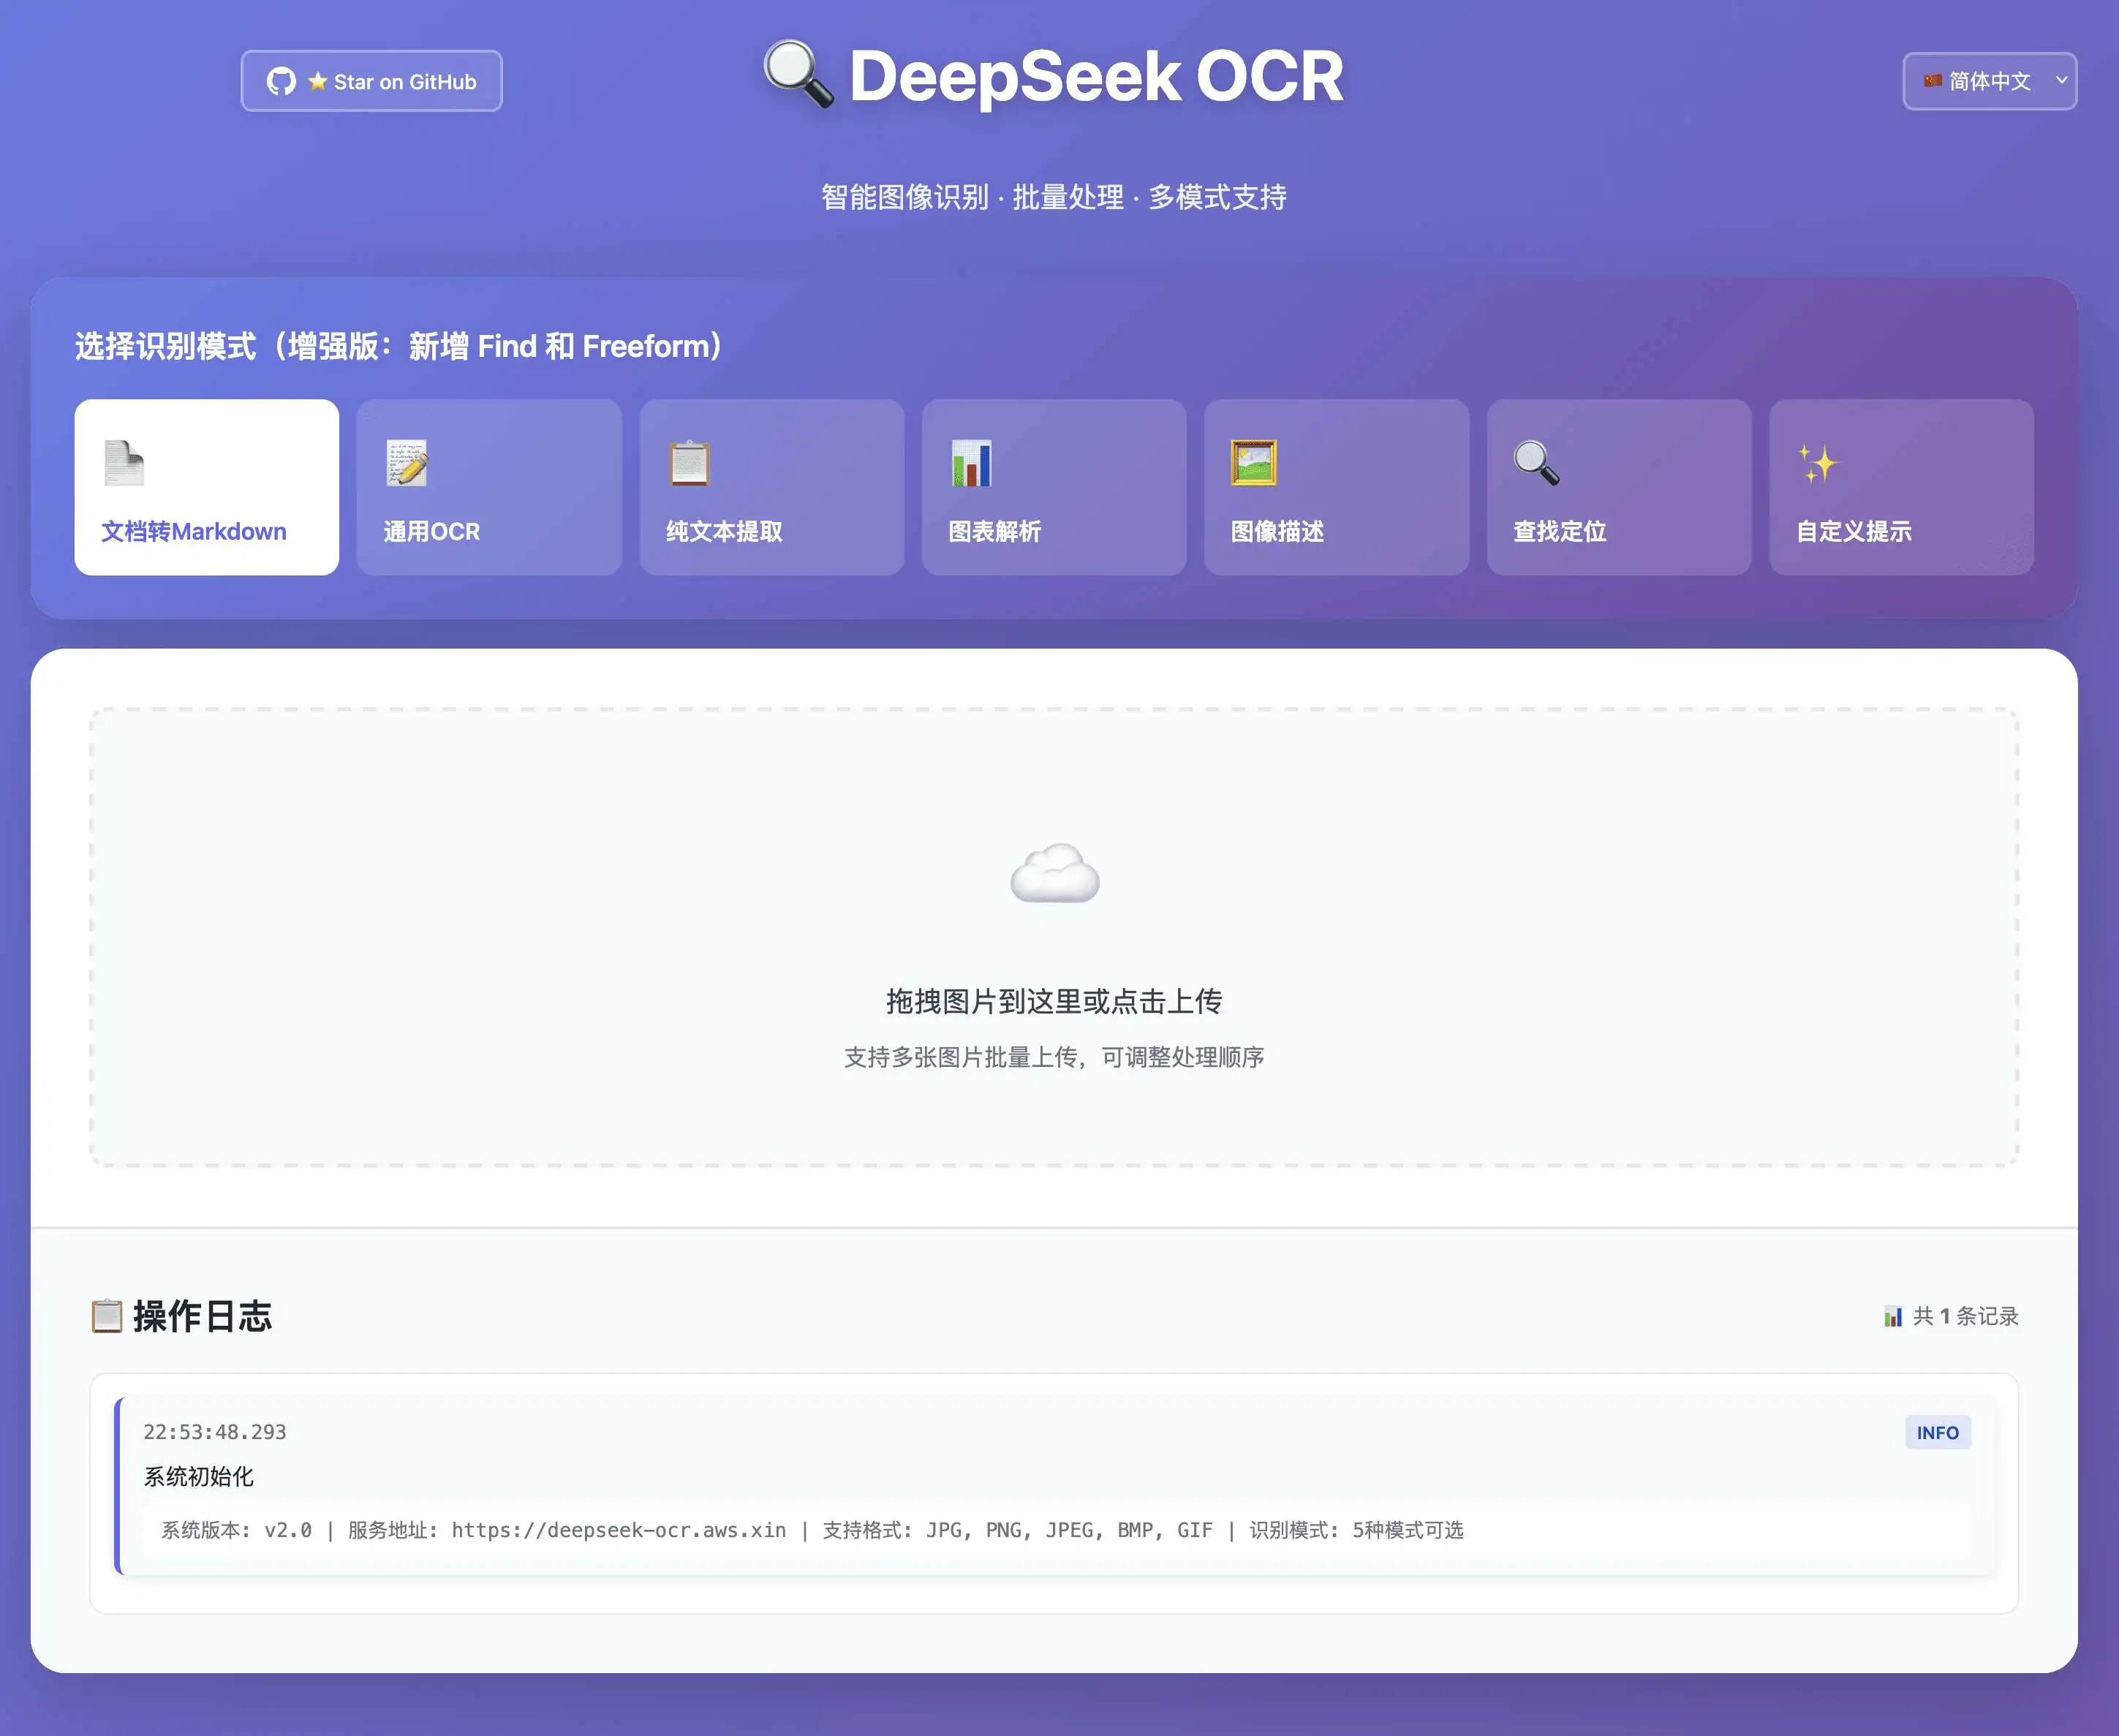Switch highlighted mode back to 通用OCR
This screenshot has height=1736, width=2119.
[x=488, y=489]
